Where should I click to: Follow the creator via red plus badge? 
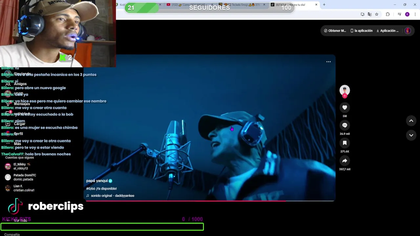click(x=345, y=96)
